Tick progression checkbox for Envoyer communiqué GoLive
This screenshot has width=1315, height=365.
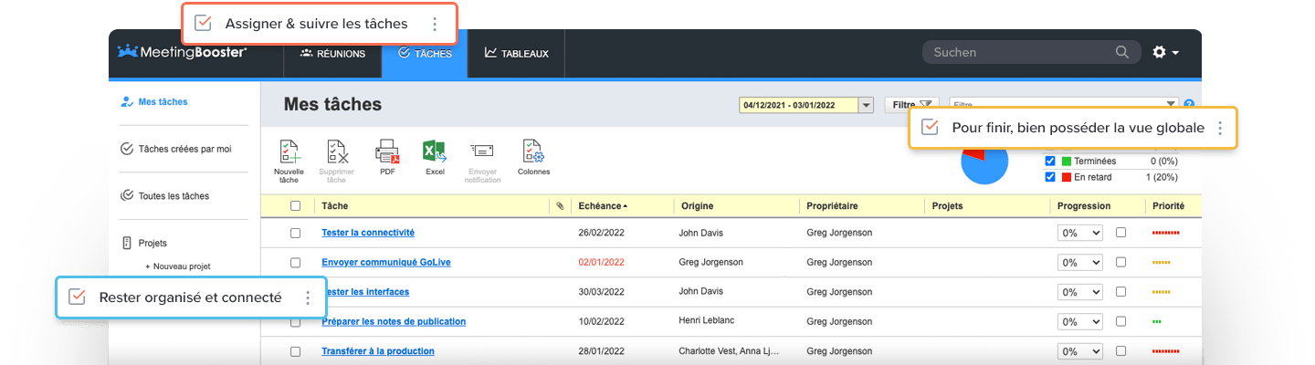1121,262
